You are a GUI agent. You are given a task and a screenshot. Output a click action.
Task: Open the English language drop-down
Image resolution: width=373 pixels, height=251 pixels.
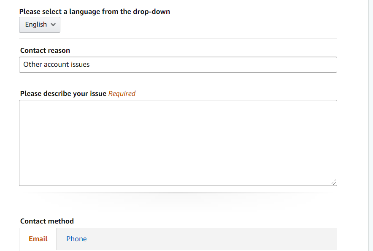[40, 25]
